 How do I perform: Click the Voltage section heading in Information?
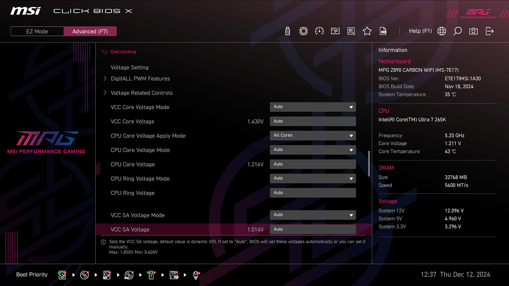[388, 201]
